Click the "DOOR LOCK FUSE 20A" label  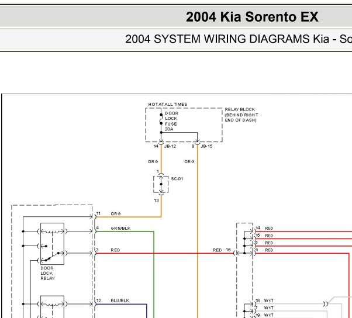171,121
